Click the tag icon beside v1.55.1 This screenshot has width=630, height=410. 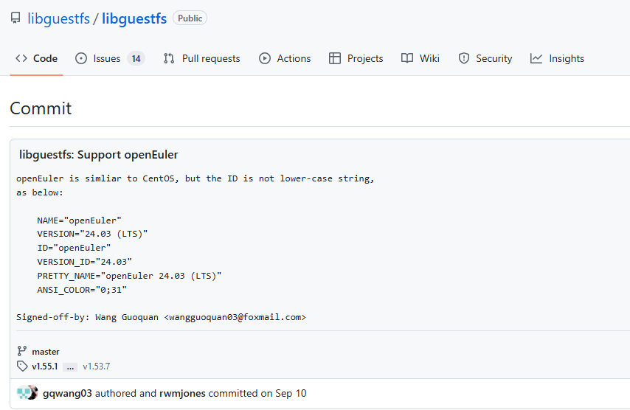(x=22, y=366)
